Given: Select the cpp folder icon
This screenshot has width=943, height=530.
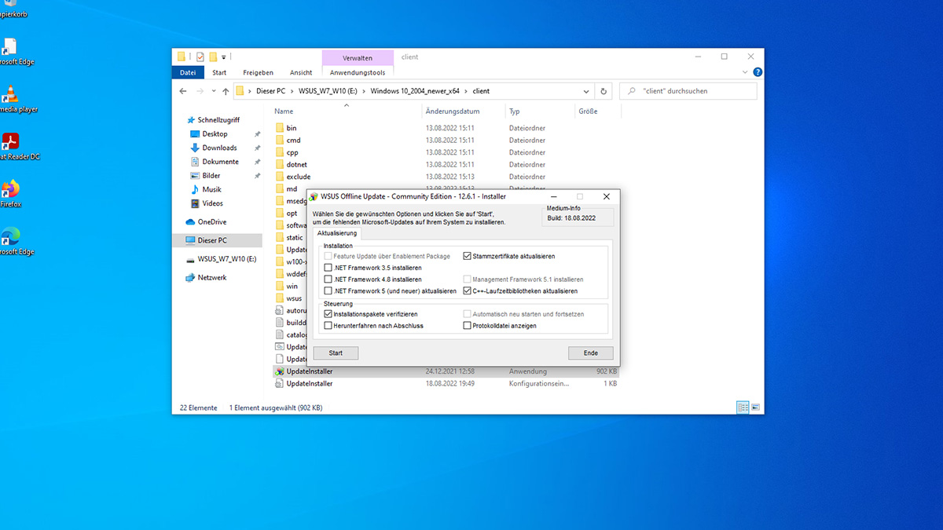Looking at the screenshot, I should (x=280, y=152).
